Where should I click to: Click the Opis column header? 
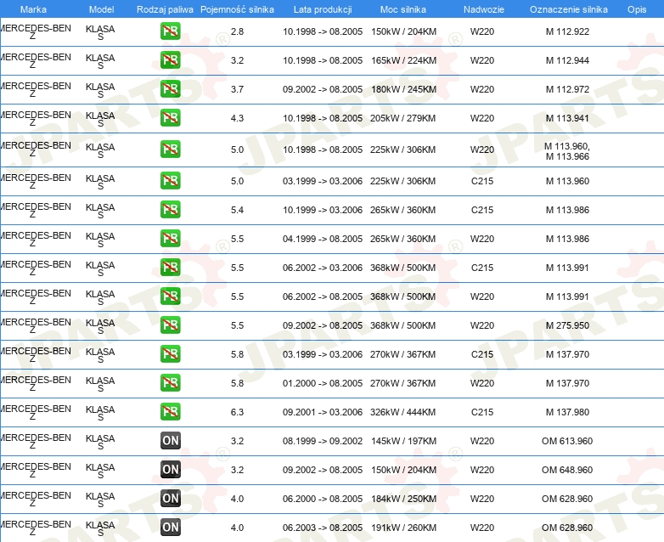coord(637,9)
